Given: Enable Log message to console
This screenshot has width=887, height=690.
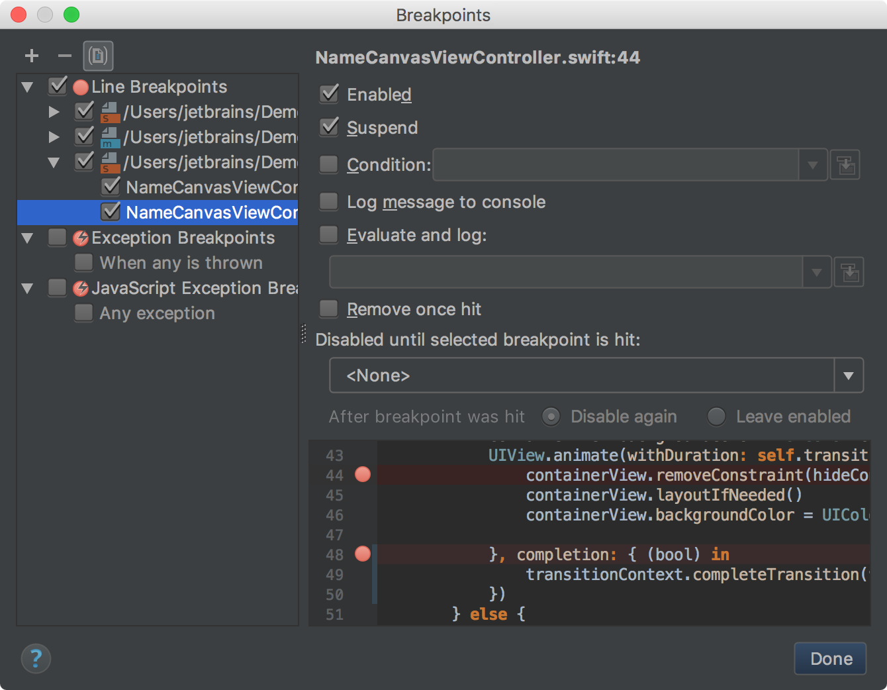Looking at the screenshot, I should coord(329,202).
